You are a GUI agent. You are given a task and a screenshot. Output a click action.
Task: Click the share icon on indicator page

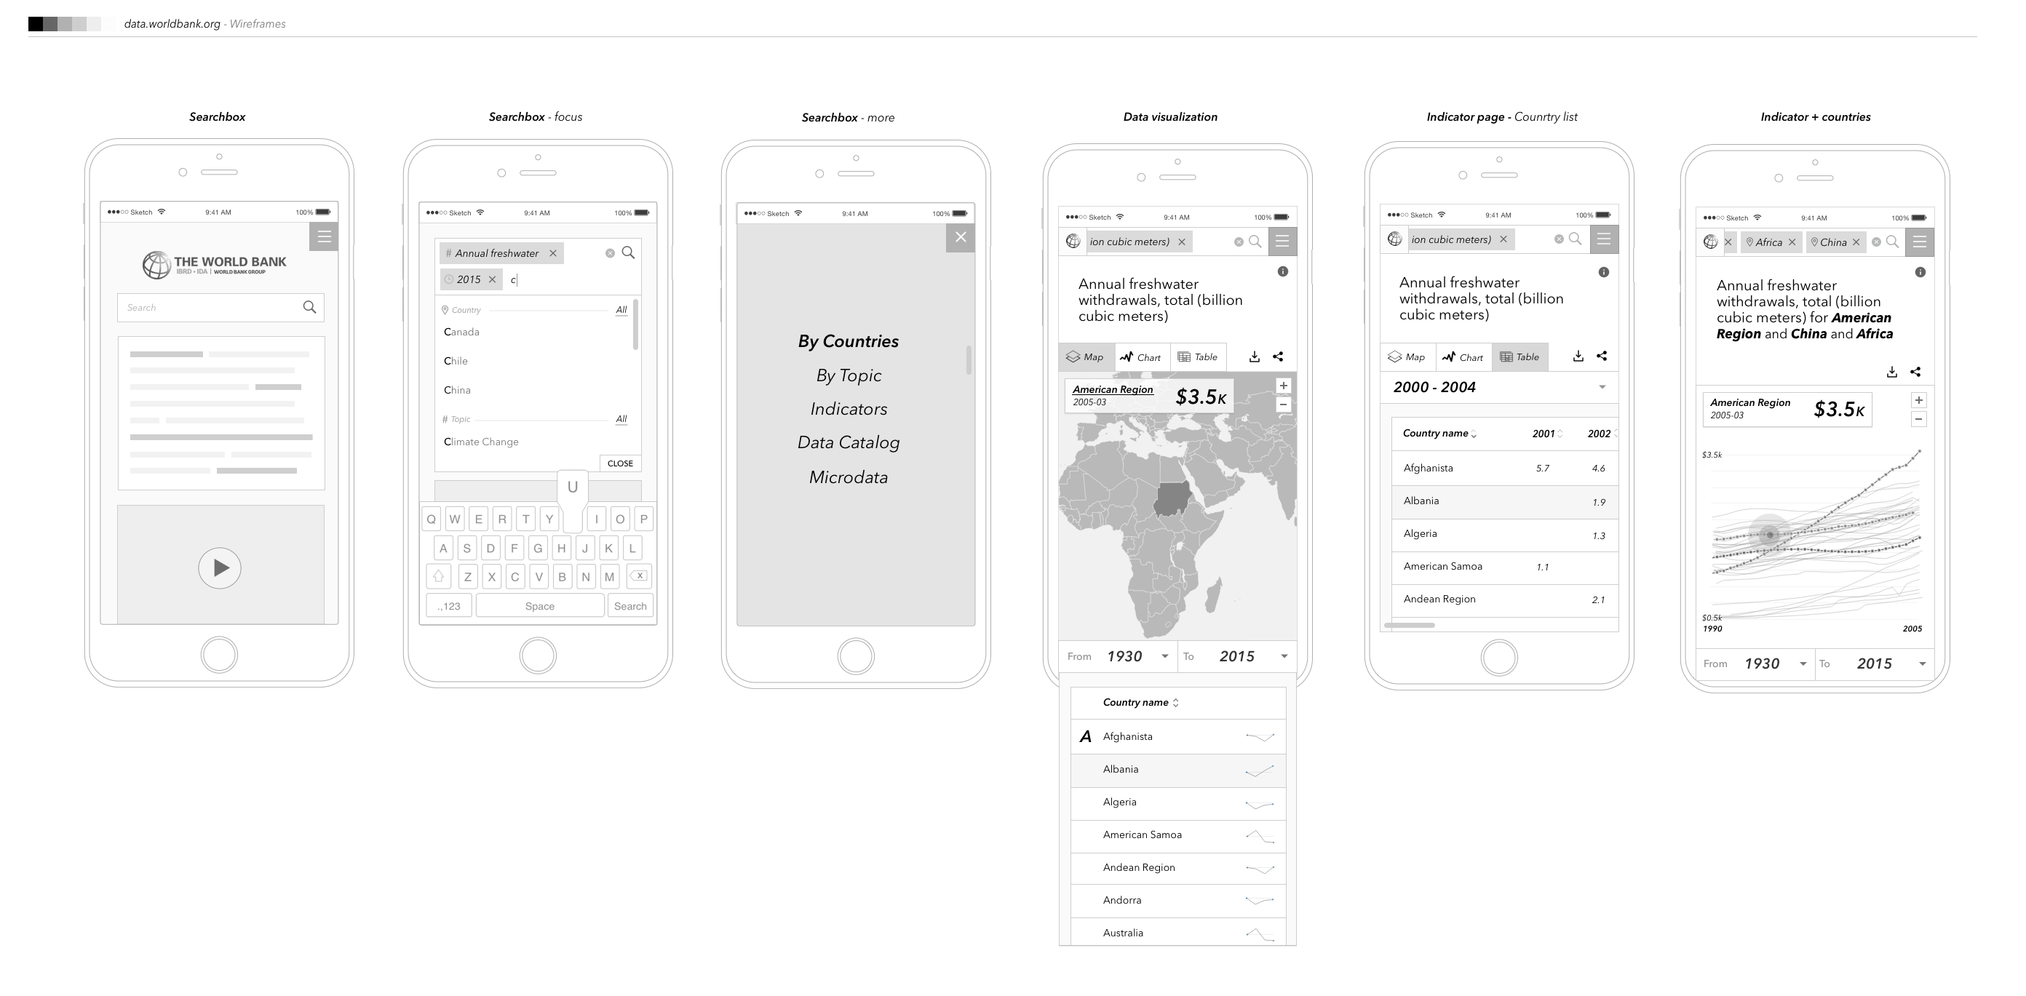click(x=1602, y=356)
